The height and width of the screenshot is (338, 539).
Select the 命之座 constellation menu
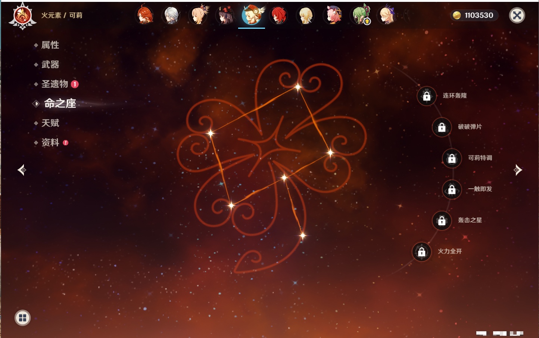tap(60, 103)
